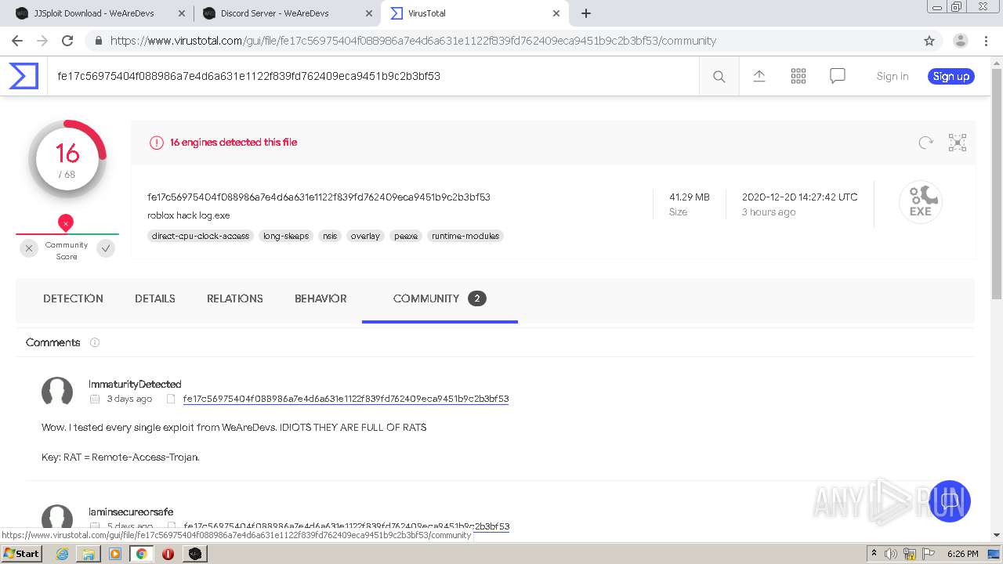Click the browser address bar

click(x=501, y=41)
